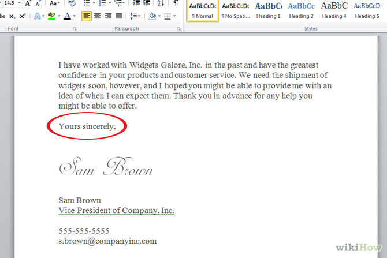This screenshot has height=258, width=387.
Task: Open the Font dialog launcher
Action: tap(75, 29)
